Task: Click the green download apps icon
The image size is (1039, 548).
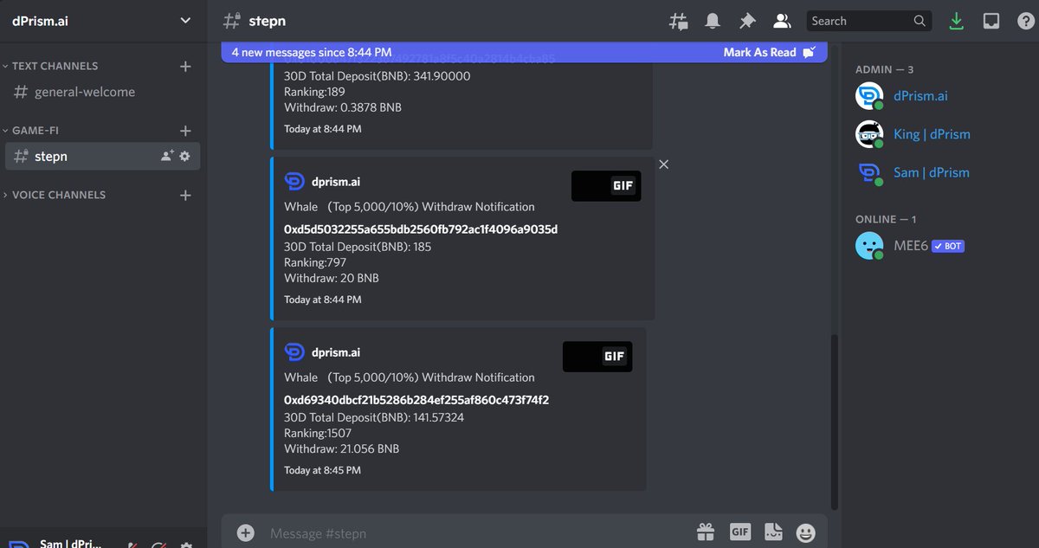Action: point(956,21)
